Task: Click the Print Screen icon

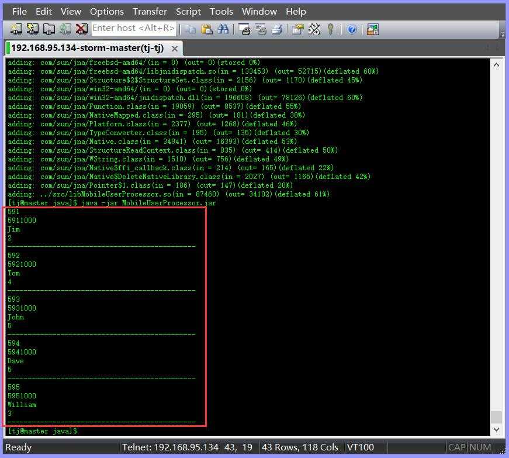Action: (x=244, y=29)
